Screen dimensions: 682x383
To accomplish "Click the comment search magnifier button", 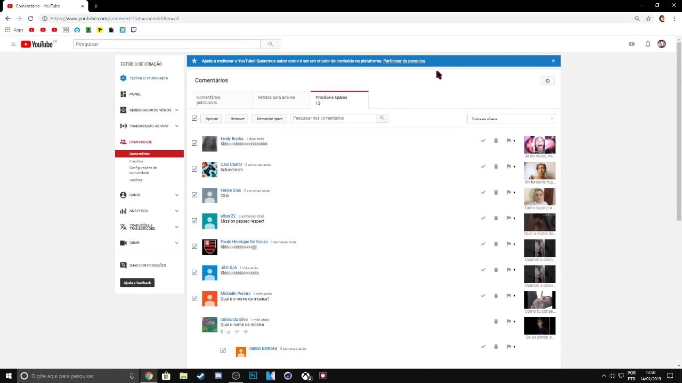I will (x=381, y=118).
